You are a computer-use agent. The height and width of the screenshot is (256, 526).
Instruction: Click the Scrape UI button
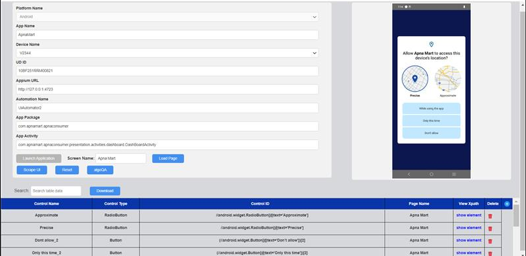coord(32,170)
